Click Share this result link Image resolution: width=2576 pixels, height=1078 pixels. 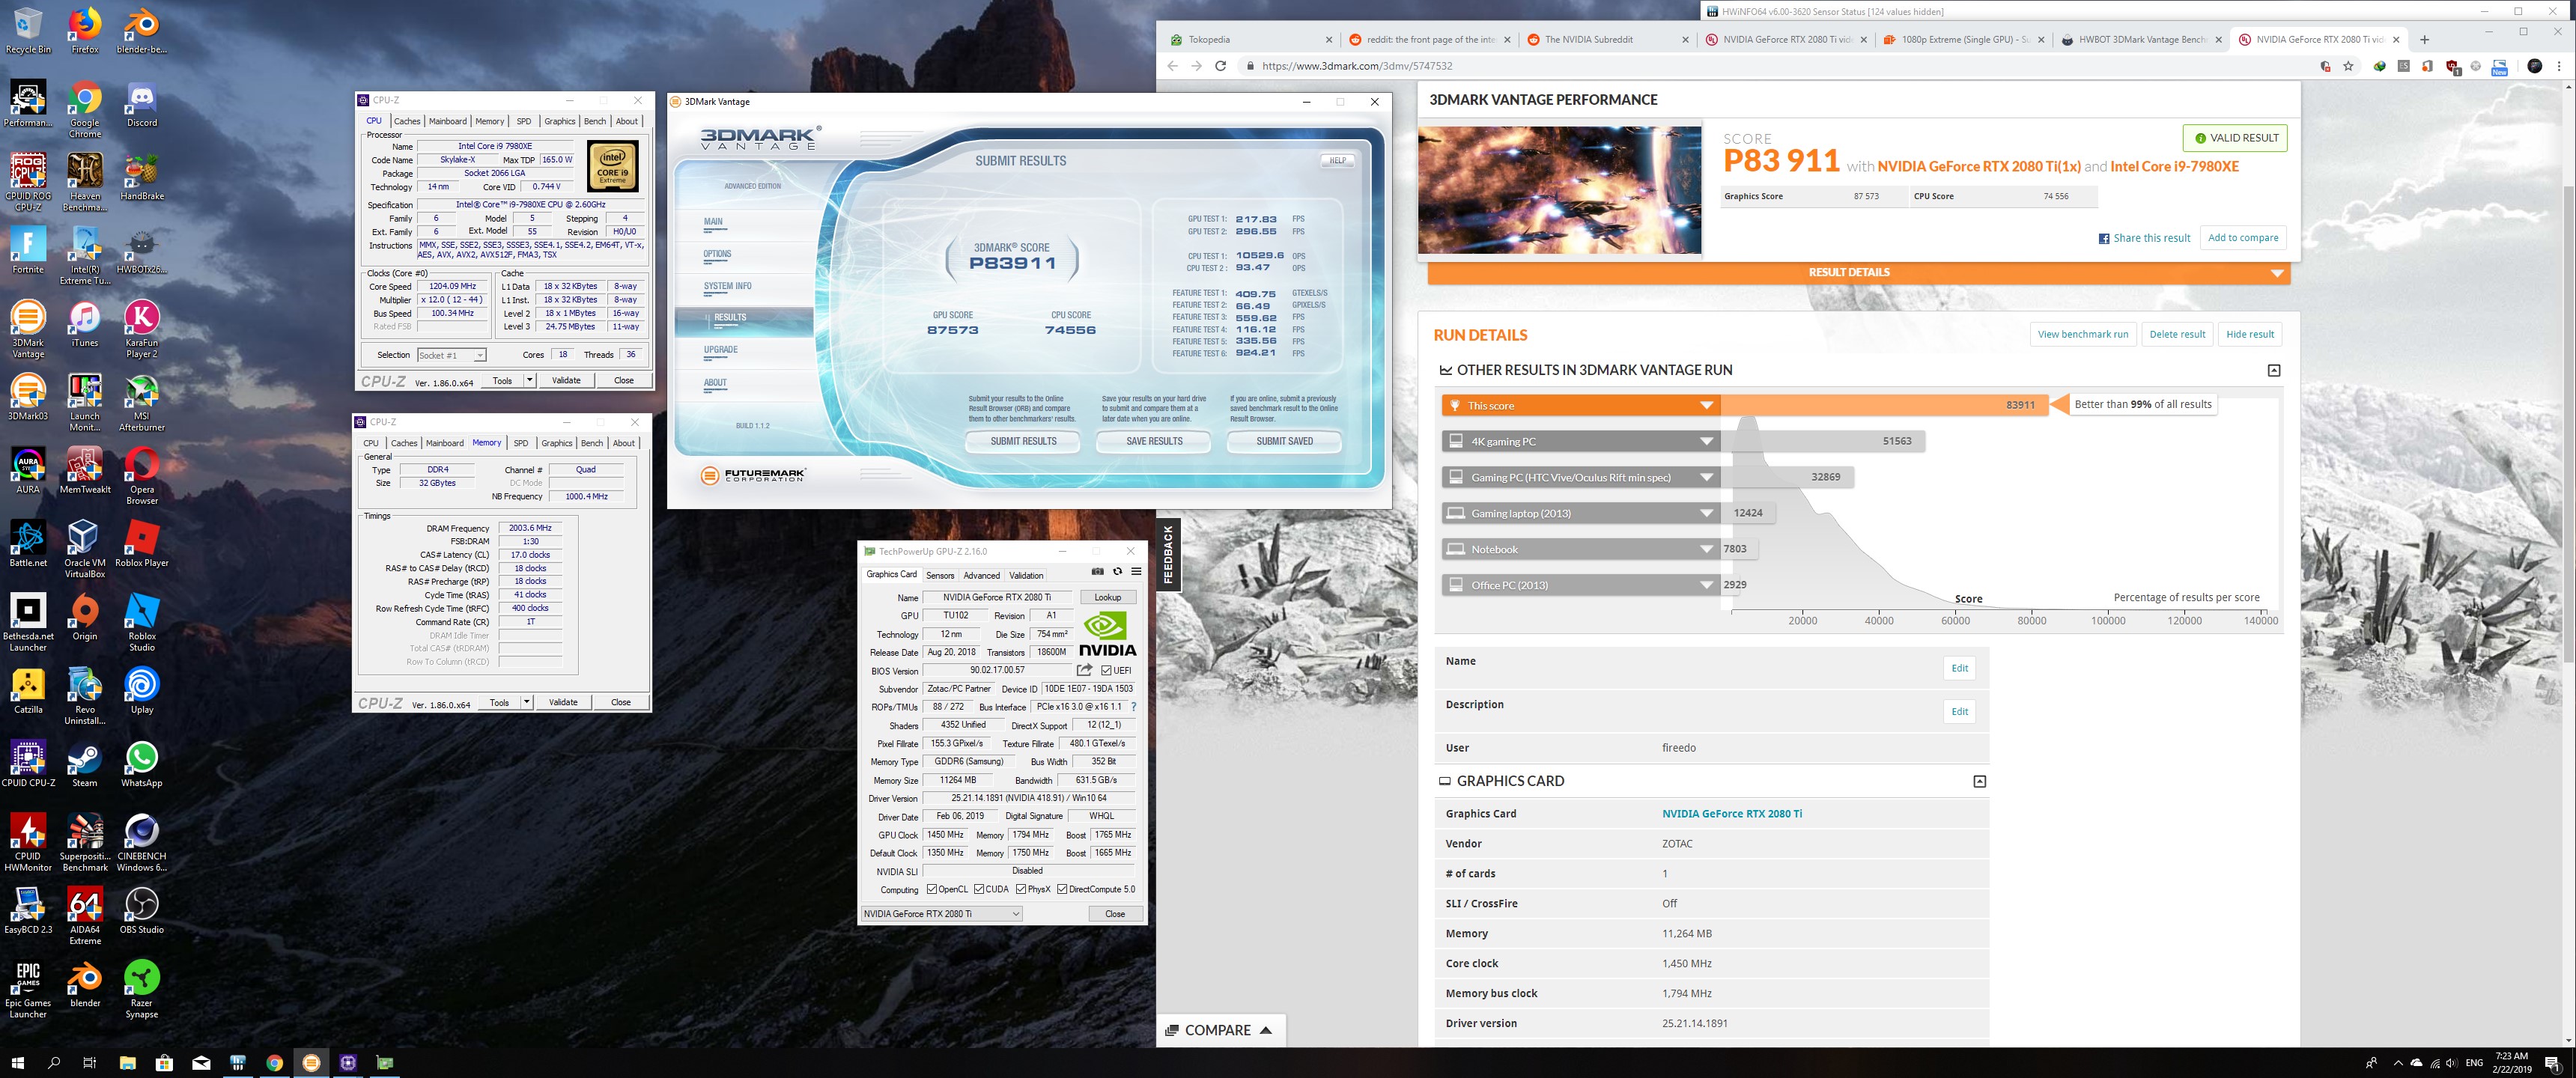pyautogui.click(x=2144, y=238)
